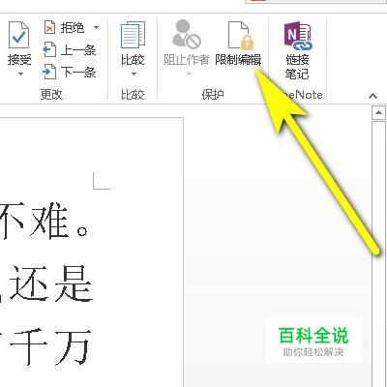The image size is (387, 387).
Task: Collapse the ribbon with the chevron
Action: [373, 96]
